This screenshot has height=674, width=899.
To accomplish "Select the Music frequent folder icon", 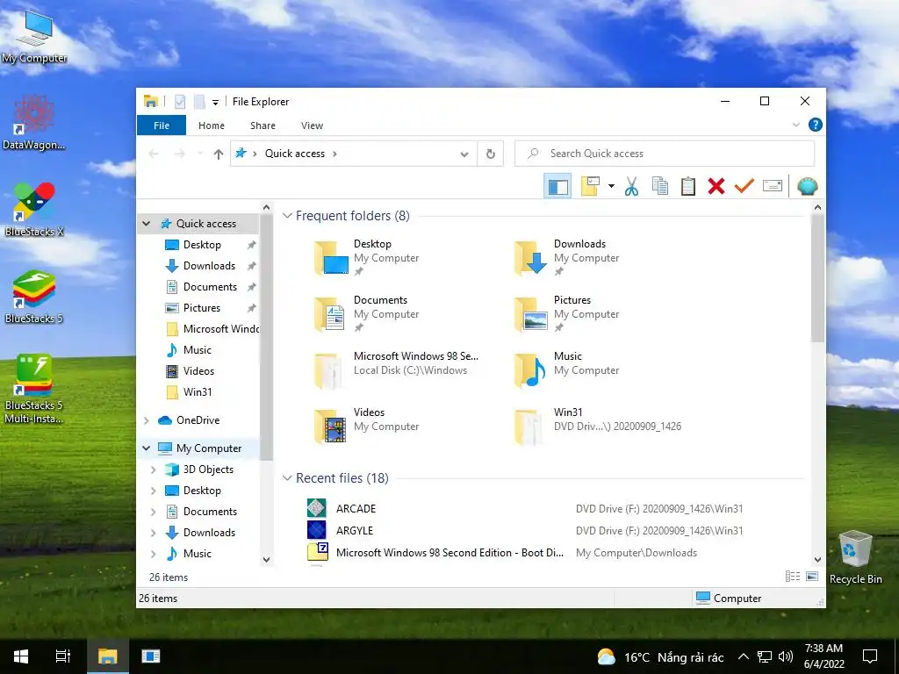I will point(531,370).
